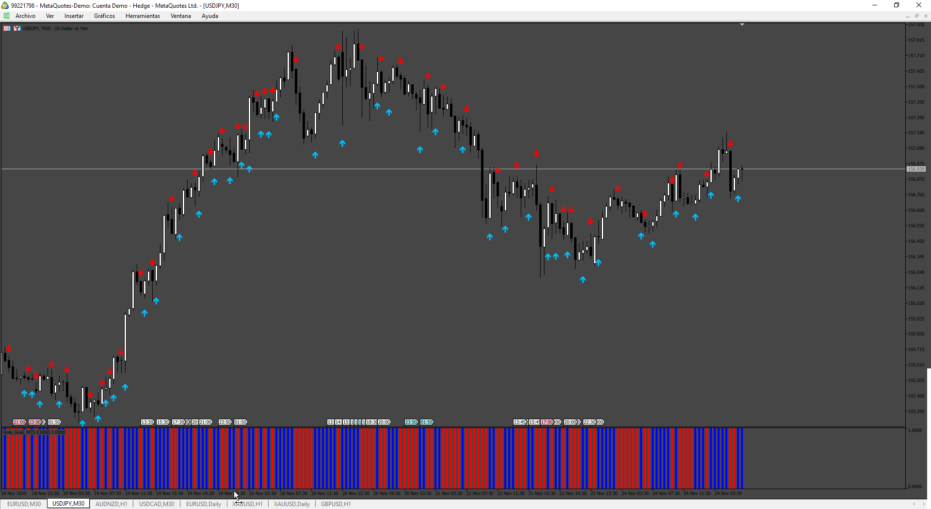
Task: Switch to the EURUSD,M30 chart tab
Action: 24,504
